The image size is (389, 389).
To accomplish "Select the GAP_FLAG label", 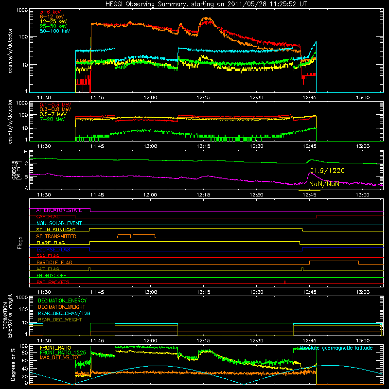I will tap(48, 216).
